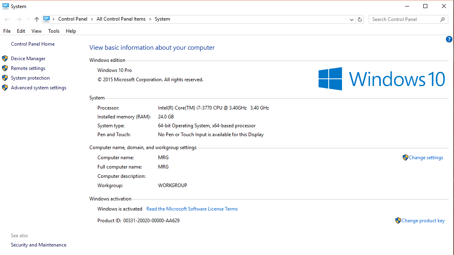Click Change settings link
Image resolution: width=454 pixels, height=255 pixels.
point(426,158)
